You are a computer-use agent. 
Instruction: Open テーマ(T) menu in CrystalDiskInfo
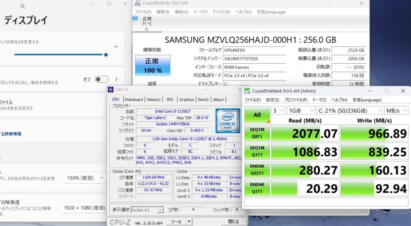tap(200, 12)
